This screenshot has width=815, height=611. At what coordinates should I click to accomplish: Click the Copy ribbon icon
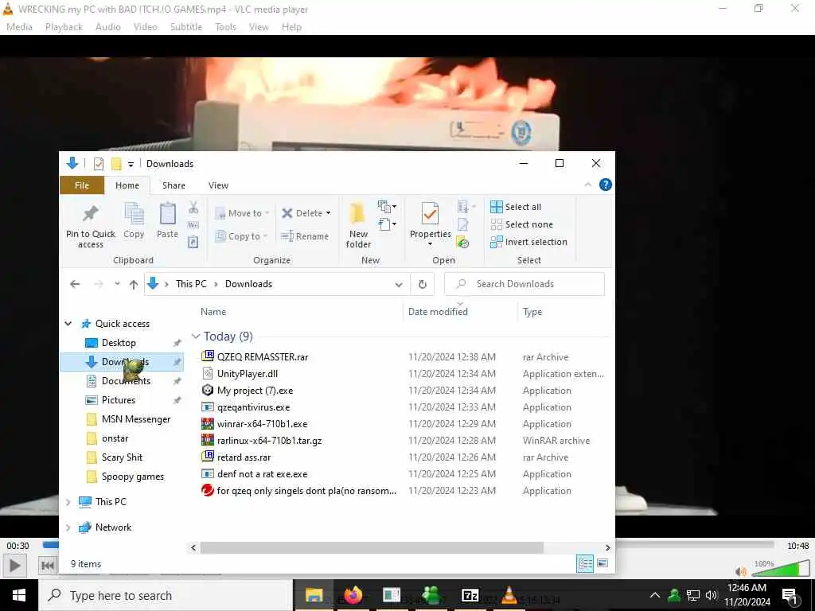[x=134, y=213]
